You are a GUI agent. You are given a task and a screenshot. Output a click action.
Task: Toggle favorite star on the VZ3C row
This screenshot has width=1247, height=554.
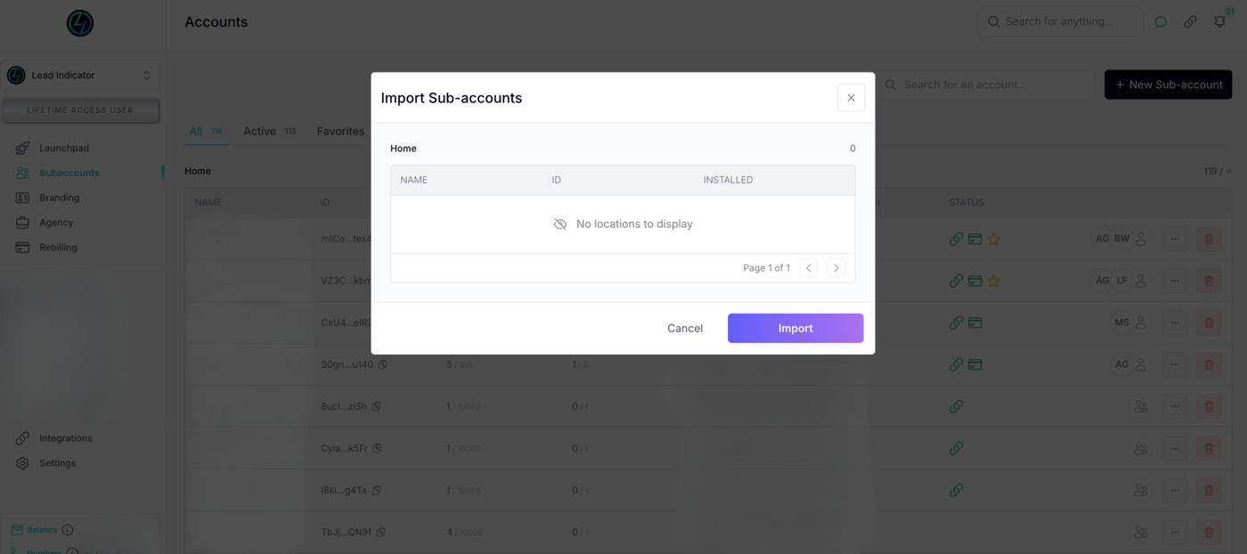point(993,281)
